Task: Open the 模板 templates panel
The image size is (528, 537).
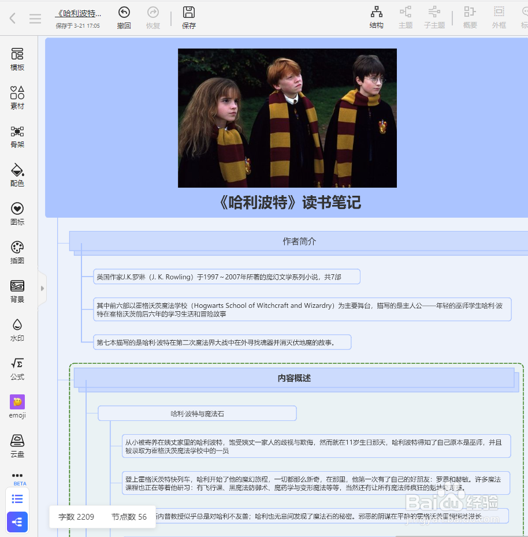Action: click(x=17, y=59)
